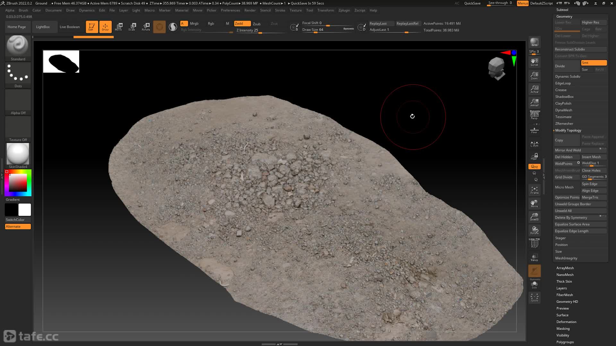Click the Xpose icon
Image resolution: width=616 pixels, height=346 pixels.
pyautogui.click(x=534, y=298)
